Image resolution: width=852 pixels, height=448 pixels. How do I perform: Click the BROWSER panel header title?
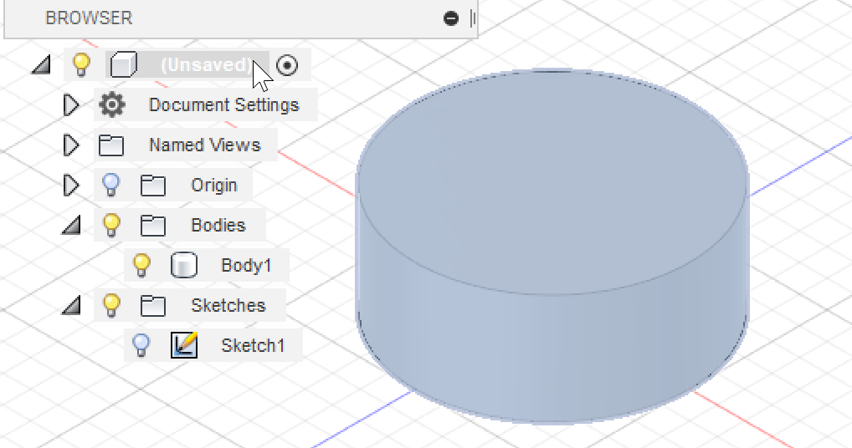[89, 18]
